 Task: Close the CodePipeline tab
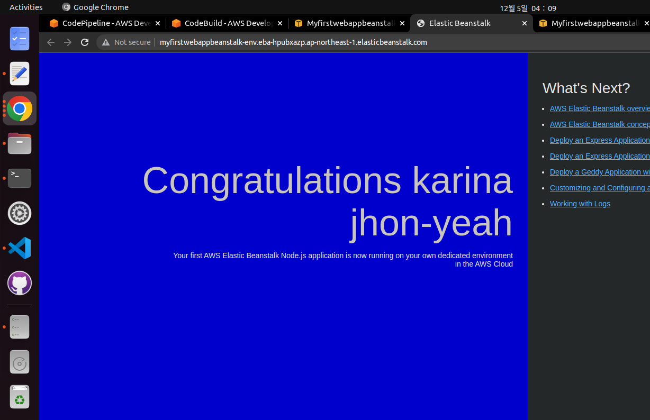(x=157, y=23)
